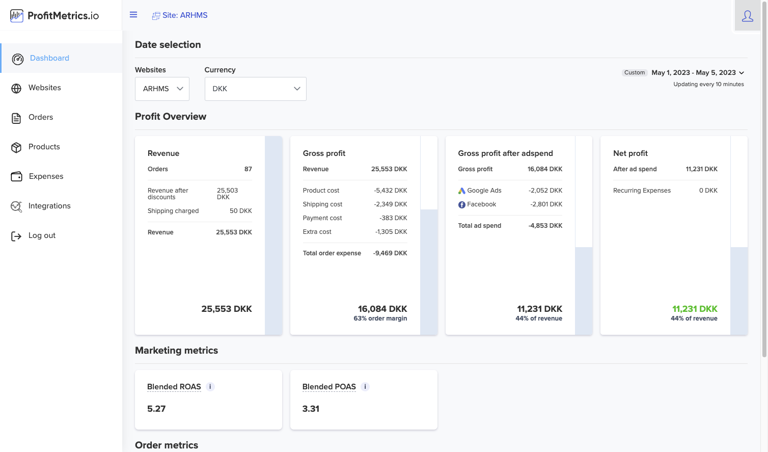The image size is (768, 452).
Task: Click the Blended ROAS label
Action: coord(174,387)
